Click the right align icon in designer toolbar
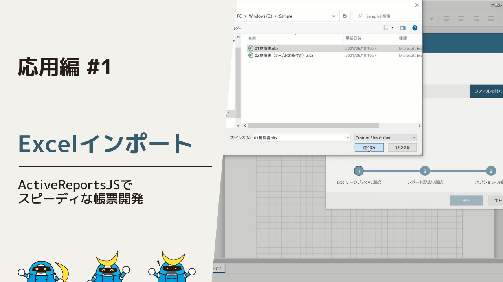This screenshot has width=503, height=282. (x=476, y=18)
